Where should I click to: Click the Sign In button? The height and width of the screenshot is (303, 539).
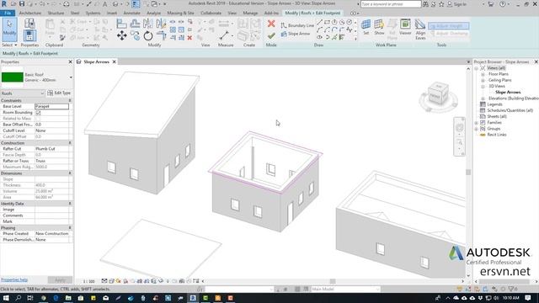[x=456, y=4]
